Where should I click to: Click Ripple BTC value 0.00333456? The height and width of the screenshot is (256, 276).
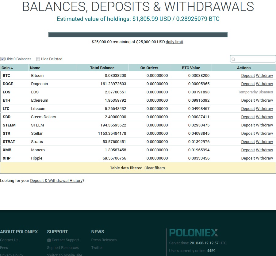[199, 158]
